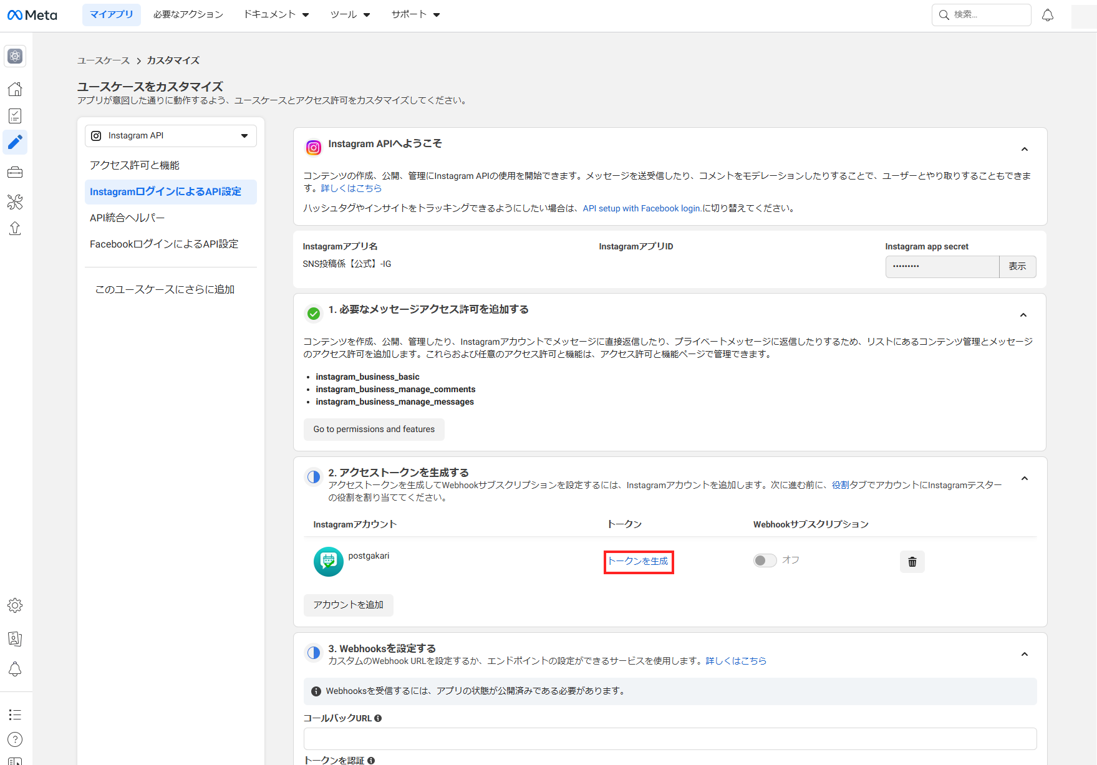Viewport: 1097px width, 765px height.
Task: Click このユースケースにさらに追加
Action: coord(165,289)
